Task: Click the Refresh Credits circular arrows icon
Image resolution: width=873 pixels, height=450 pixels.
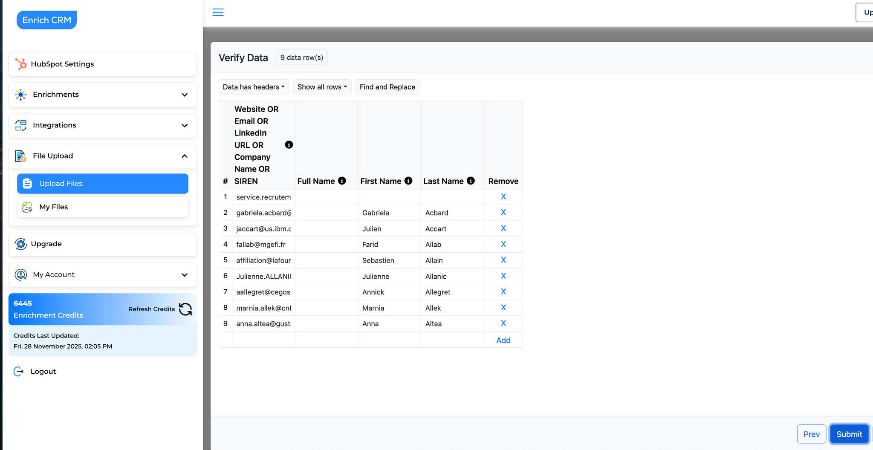Action: point(185,309)
